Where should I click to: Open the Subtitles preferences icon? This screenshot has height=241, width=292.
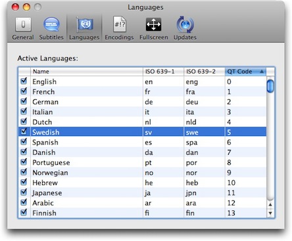51,28
